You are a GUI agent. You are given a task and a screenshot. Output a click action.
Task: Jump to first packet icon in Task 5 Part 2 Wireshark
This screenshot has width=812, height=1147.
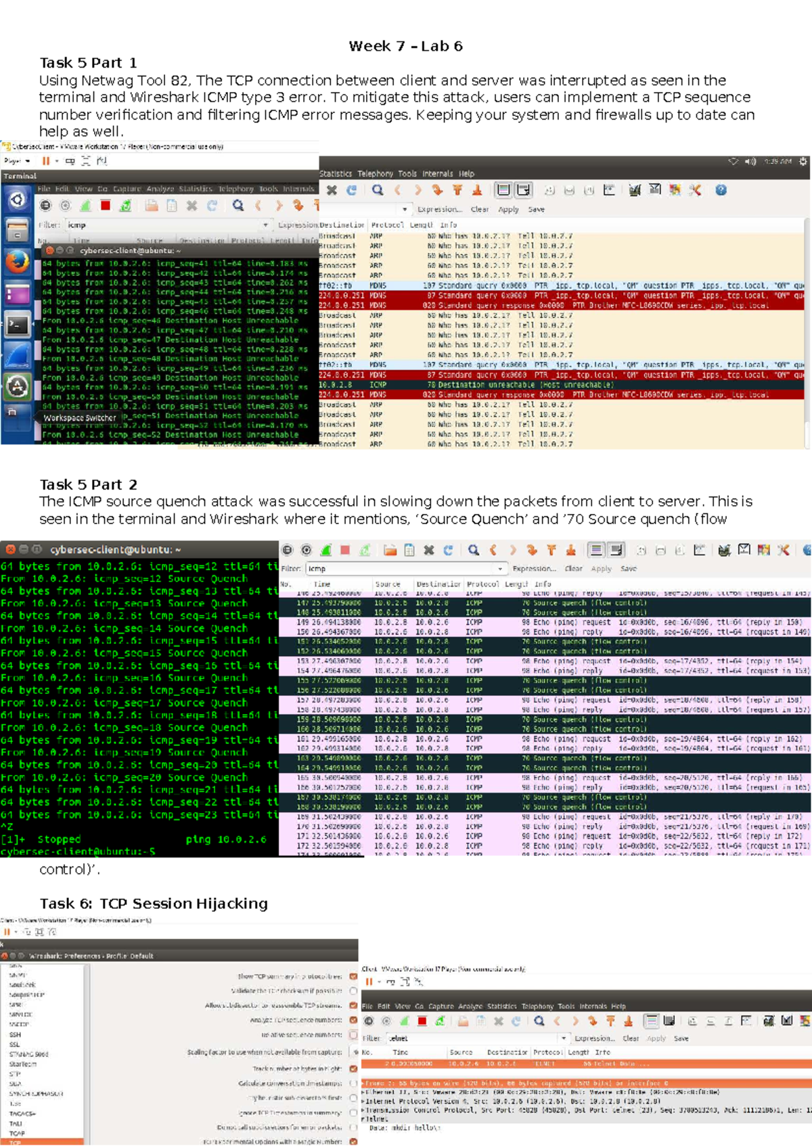(x=551, y=551)
